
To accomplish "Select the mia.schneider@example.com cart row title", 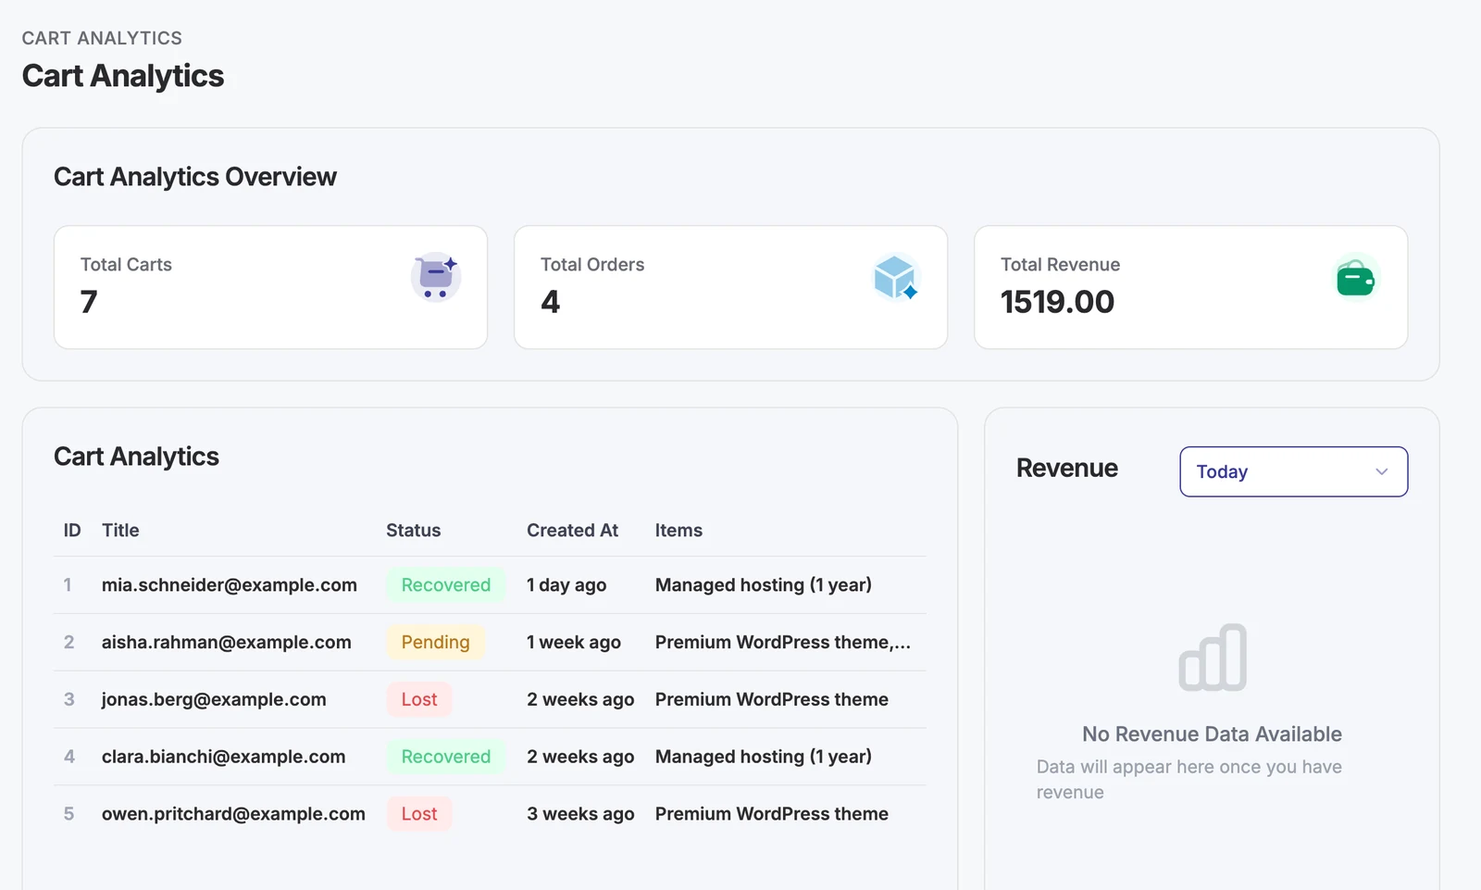I will 230,585.
